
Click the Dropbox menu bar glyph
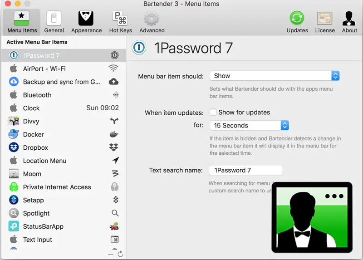[114, 147]
